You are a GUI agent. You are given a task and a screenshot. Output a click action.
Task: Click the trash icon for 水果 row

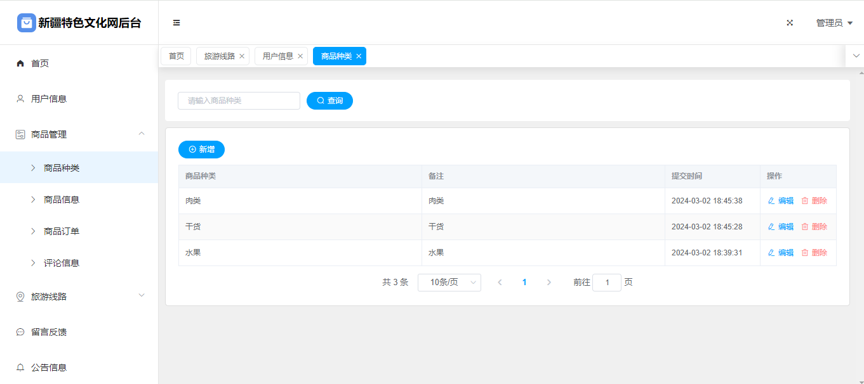pyautogui.click(x=805, y=253)
